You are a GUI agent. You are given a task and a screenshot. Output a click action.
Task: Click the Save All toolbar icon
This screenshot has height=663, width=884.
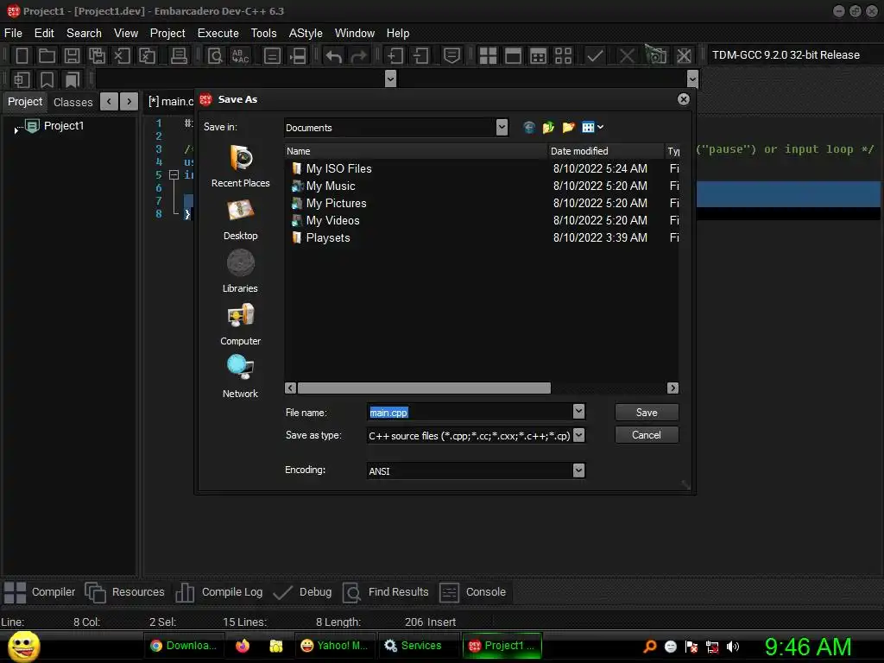tap(97, 55)
